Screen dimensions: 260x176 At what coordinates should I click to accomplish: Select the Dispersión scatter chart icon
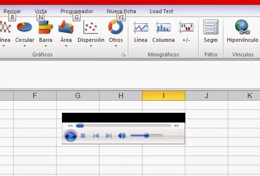91,27
